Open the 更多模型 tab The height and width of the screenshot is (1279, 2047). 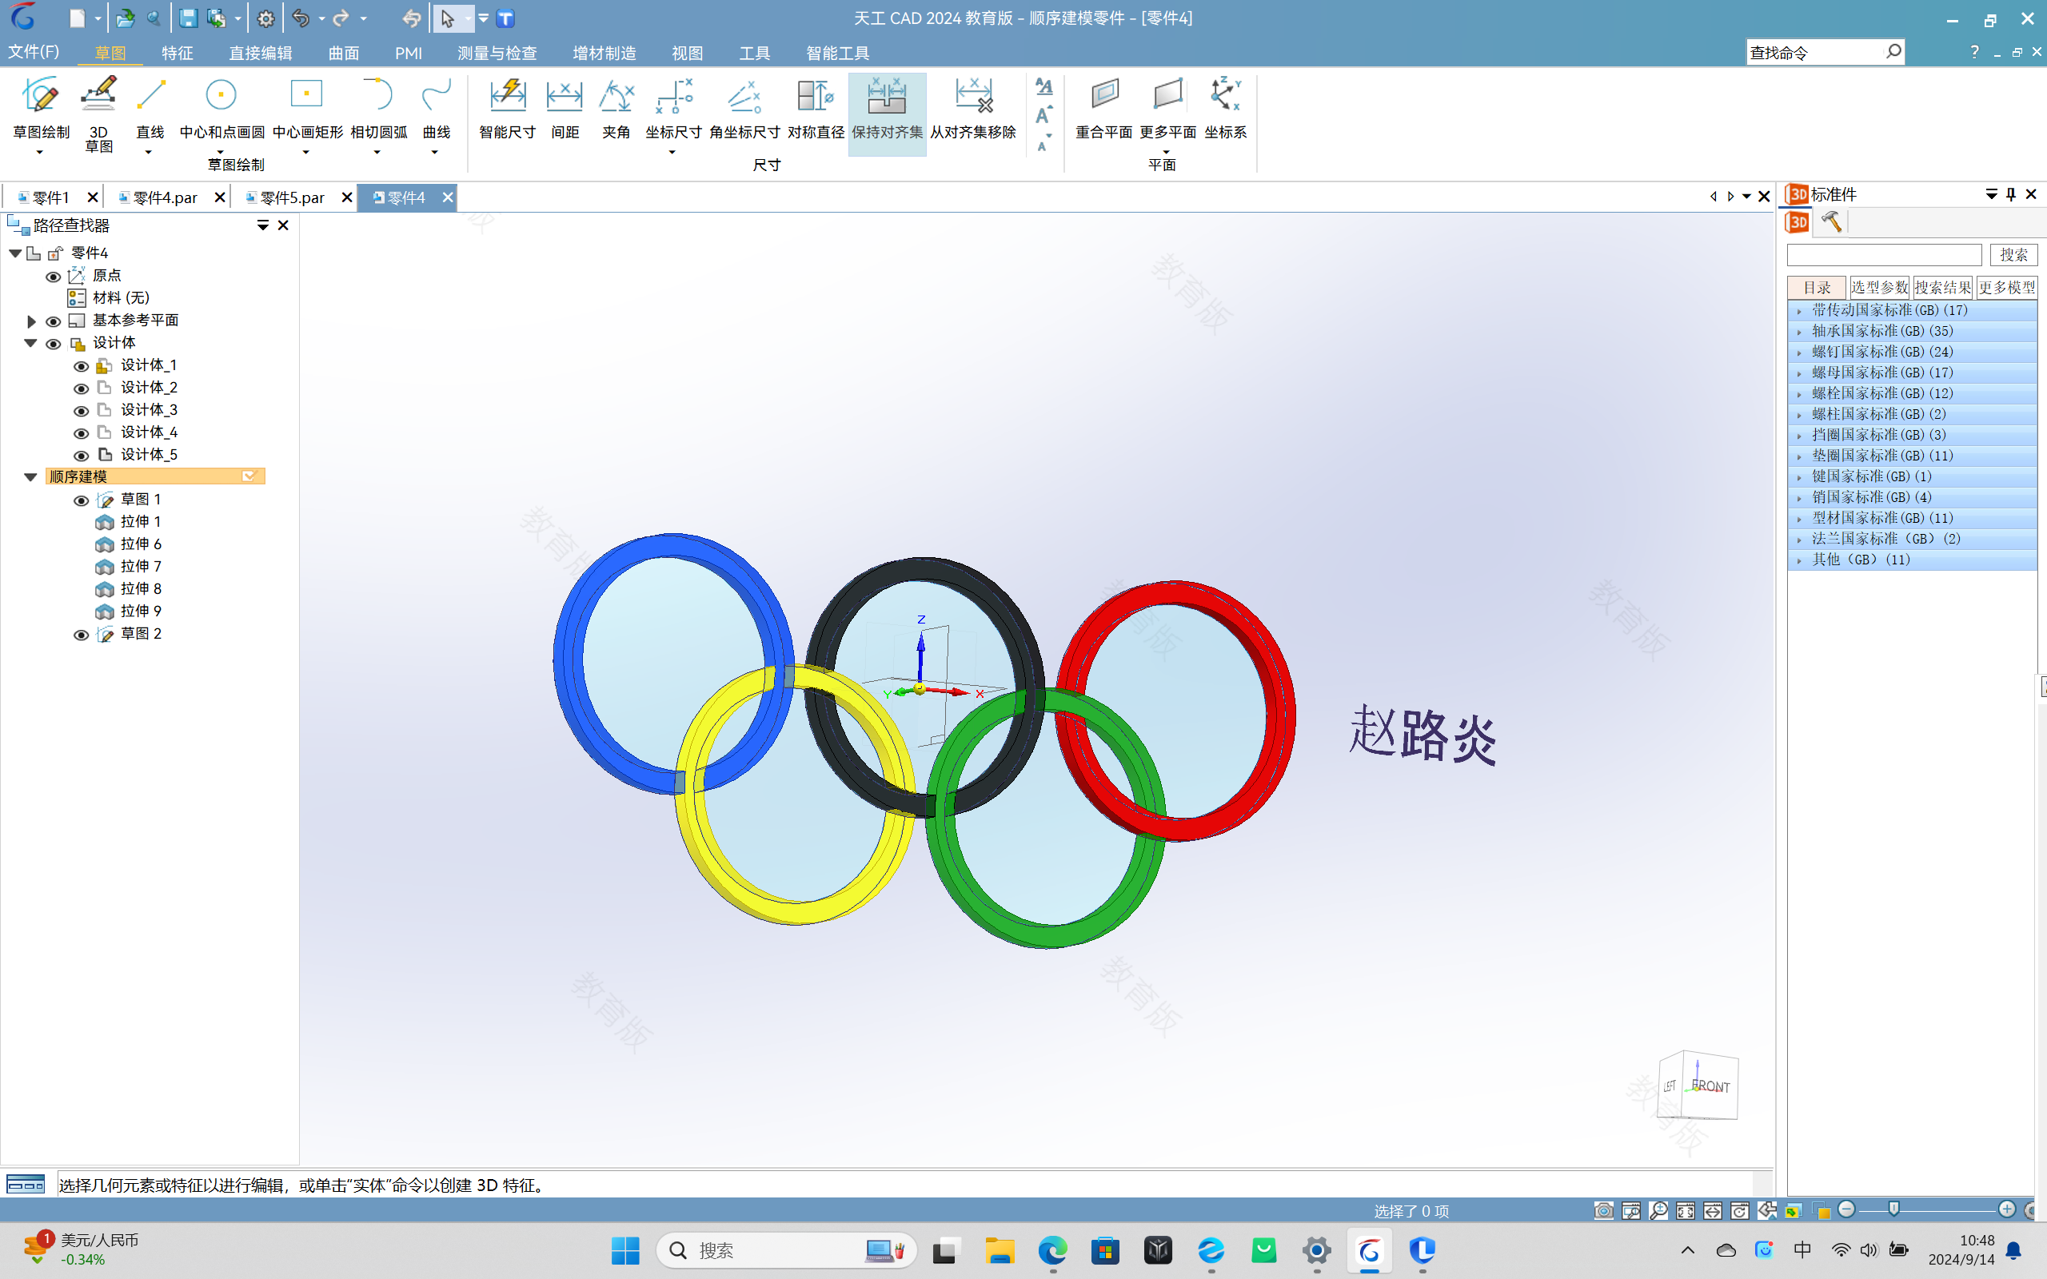click(2006, 288)
